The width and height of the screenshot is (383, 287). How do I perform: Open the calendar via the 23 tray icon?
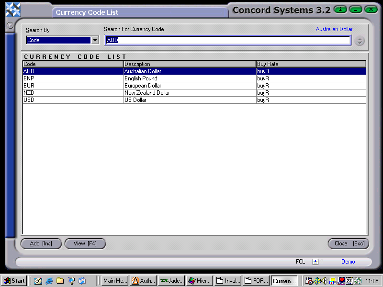[x=349, y=281]
